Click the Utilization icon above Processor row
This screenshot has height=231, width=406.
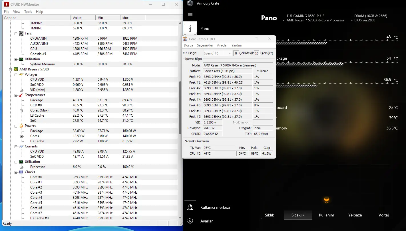pos(21,162)
